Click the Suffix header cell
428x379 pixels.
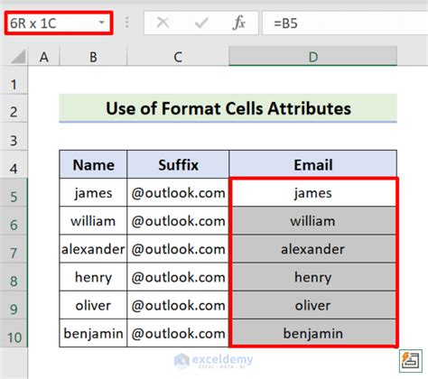pos(178,164)
